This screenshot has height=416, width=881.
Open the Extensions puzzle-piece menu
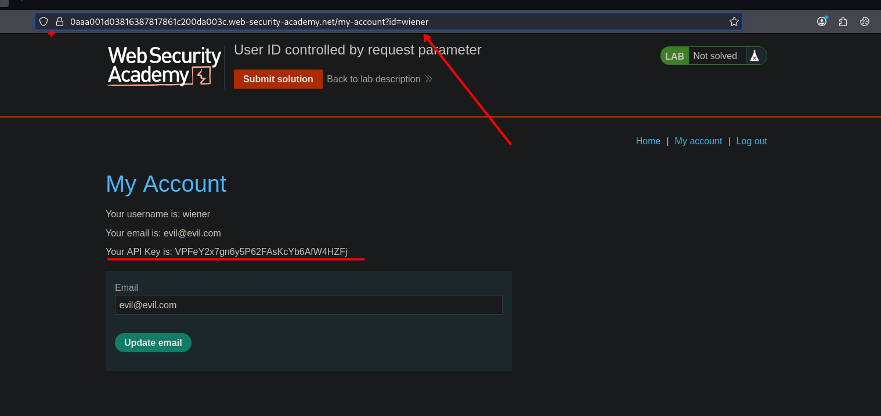[x=843, y=21]
